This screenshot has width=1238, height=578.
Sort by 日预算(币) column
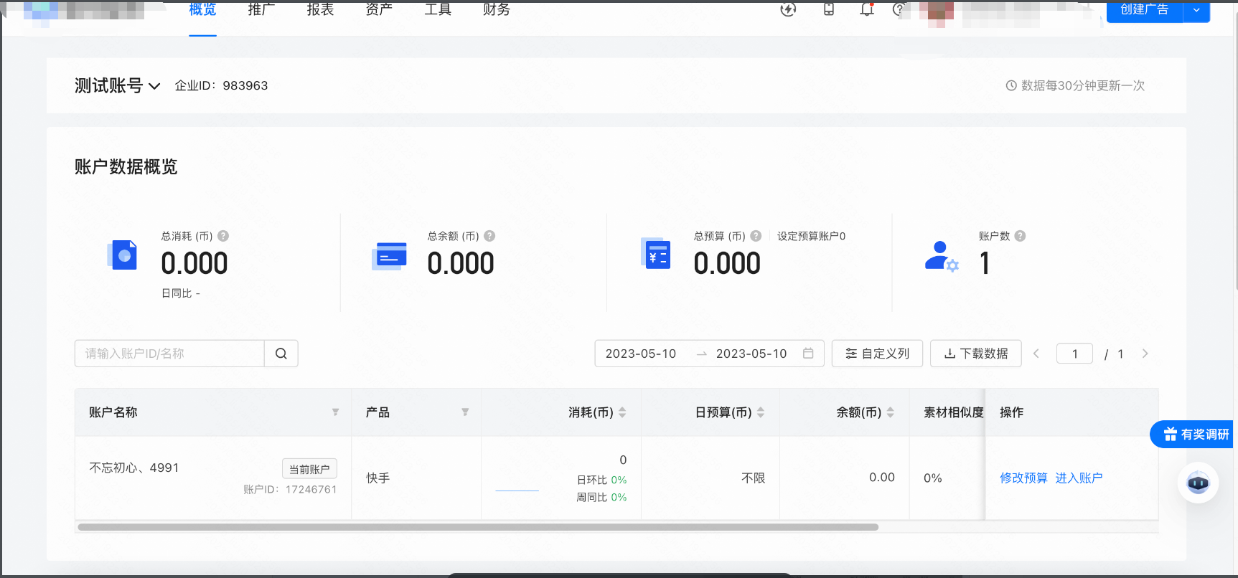761,412
